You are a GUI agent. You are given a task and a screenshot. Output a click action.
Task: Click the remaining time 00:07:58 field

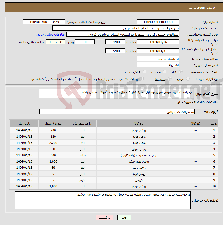tap(55, 42)
